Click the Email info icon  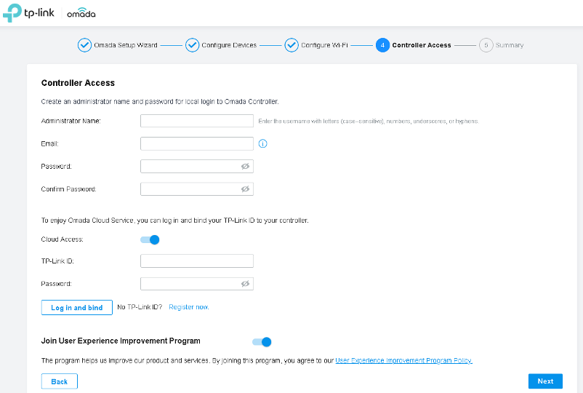[262, 143]
